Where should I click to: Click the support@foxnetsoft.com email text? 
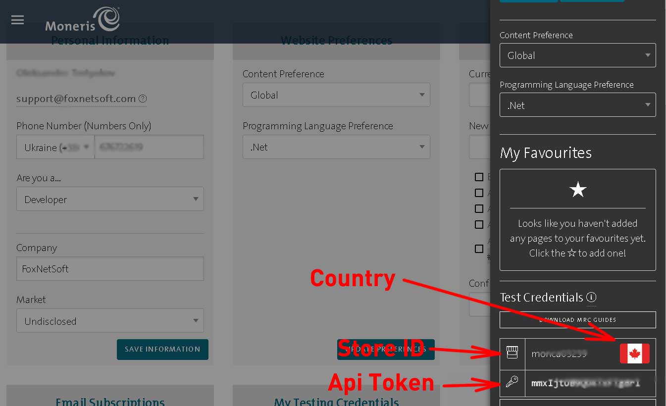(x=76, y=99)
